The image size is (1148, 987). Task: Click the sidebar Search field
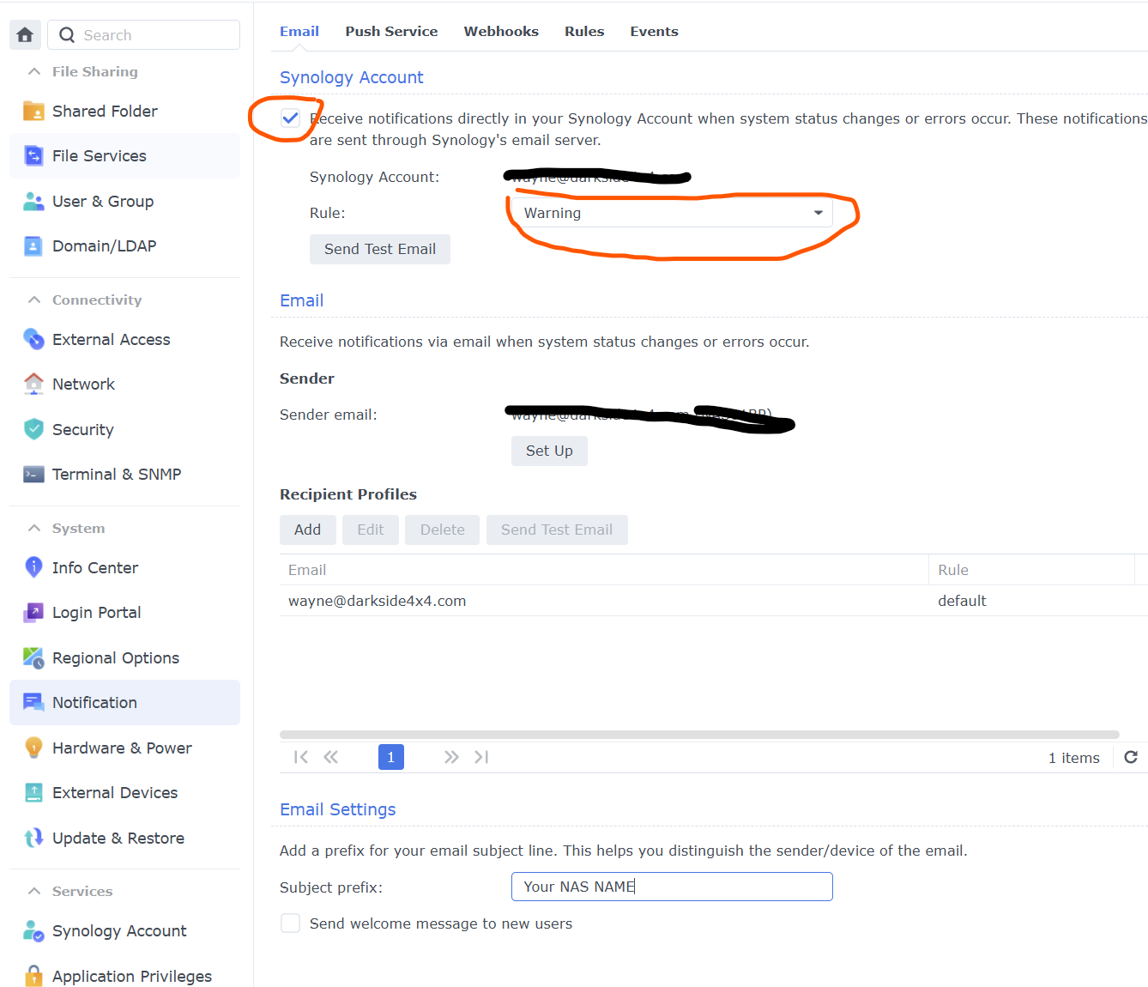(x=144, y=35)
